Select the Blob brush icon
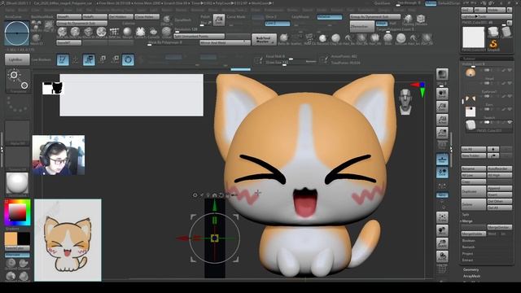Image resolution: width=521 pixels, height=293 pixels. [x=387, y=38]
